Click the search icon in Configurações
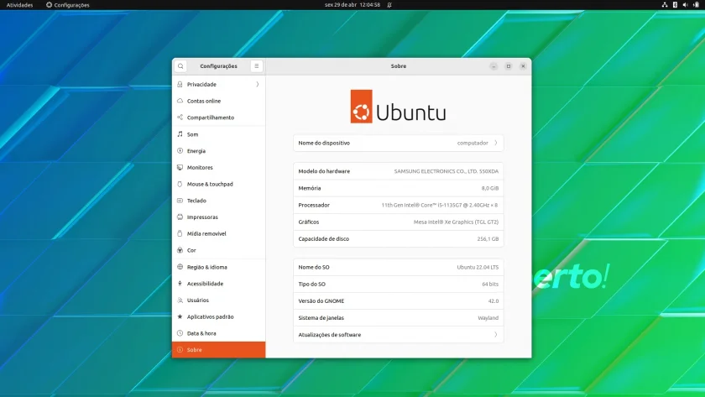This screenshot has height=397, width=705. pos(180,66)
